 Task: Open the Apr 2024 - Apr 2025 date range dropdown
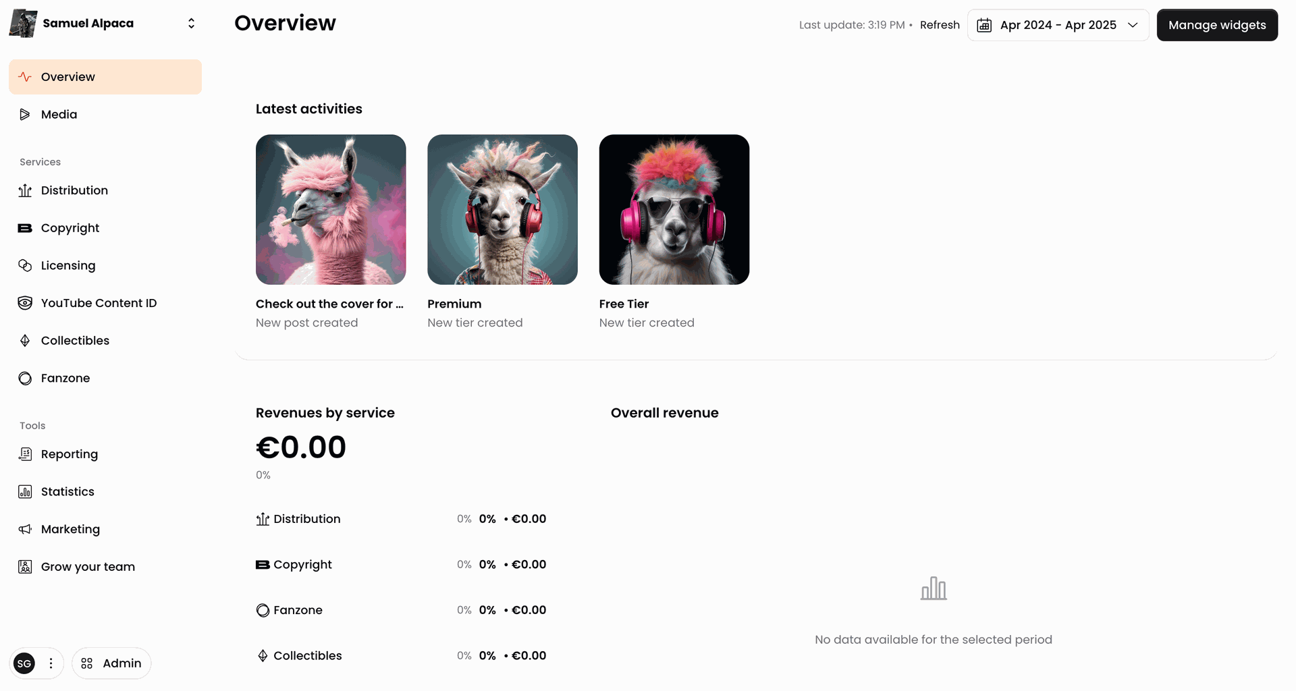tap(1058, 25)
